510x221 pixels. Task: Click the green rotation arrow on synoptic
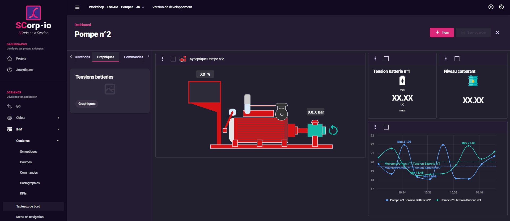[333, 130]
